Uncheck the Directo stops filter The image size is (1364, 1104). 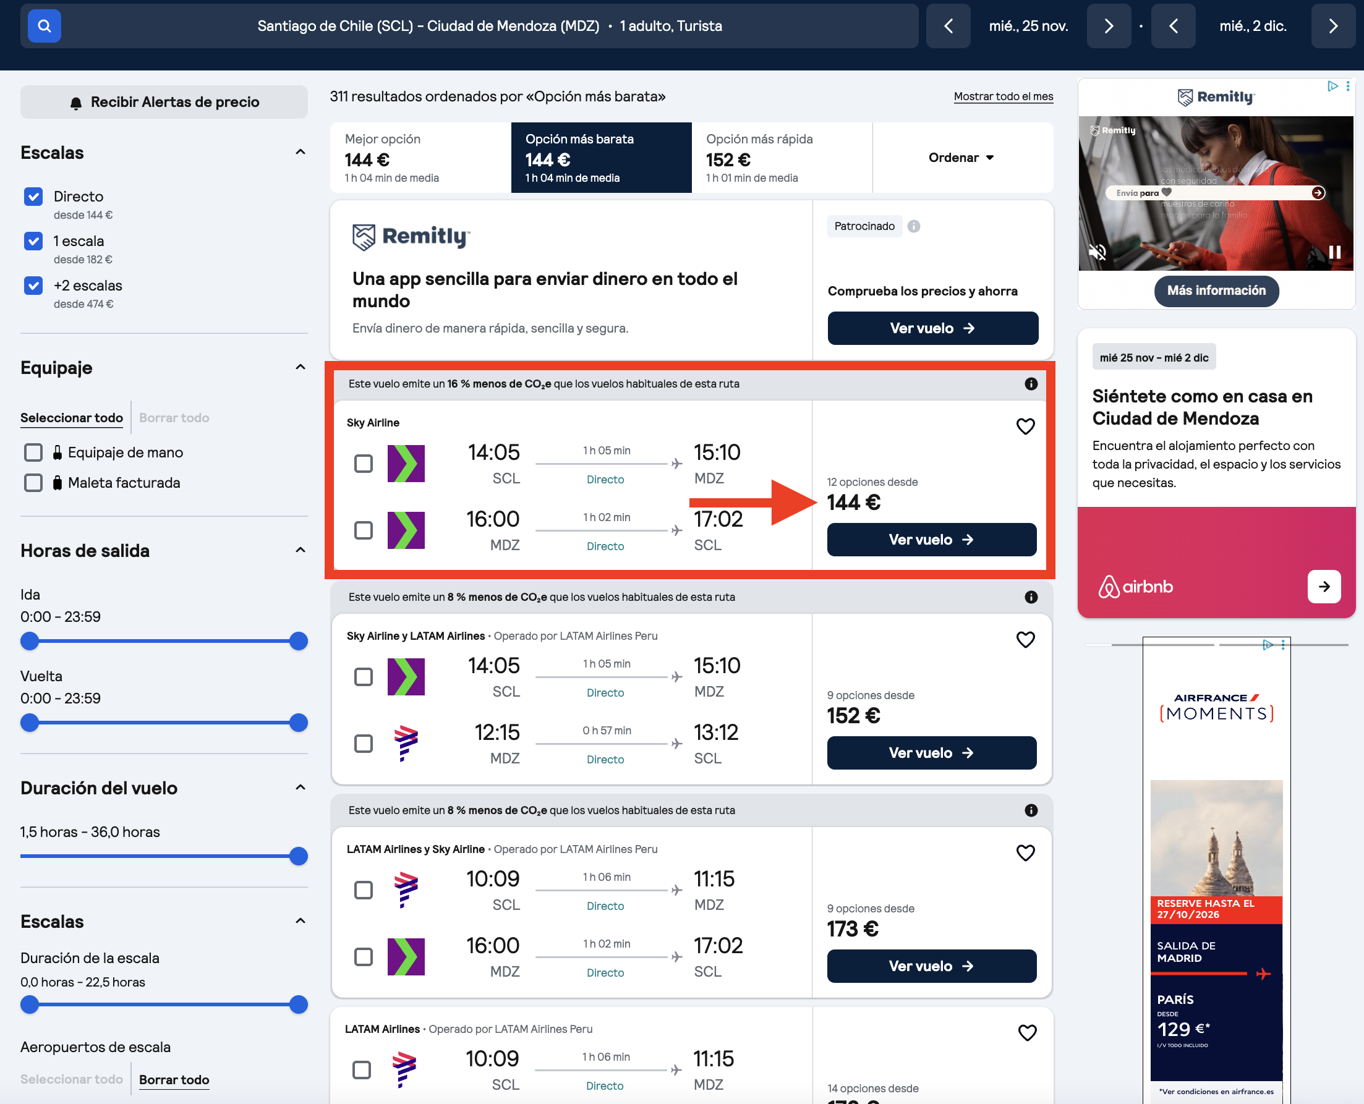pyautogui.click(x=33, y=197)
